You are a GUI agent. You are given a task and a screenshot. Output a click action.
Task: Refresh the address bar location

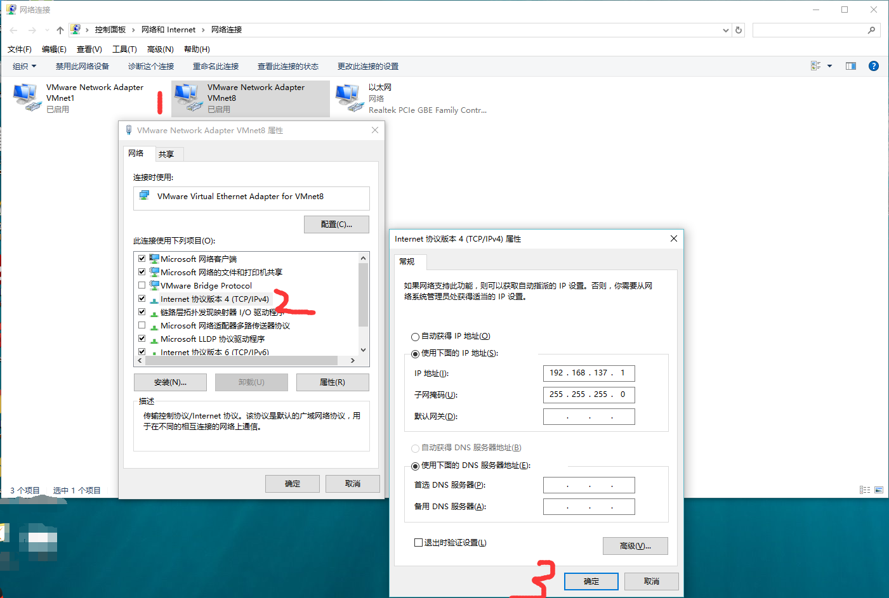[739, 30]
